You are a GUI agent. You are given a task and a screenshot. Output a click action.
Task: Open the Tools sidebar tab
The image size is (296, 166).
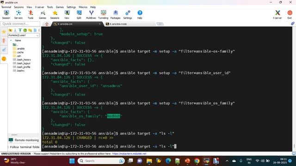4,41
